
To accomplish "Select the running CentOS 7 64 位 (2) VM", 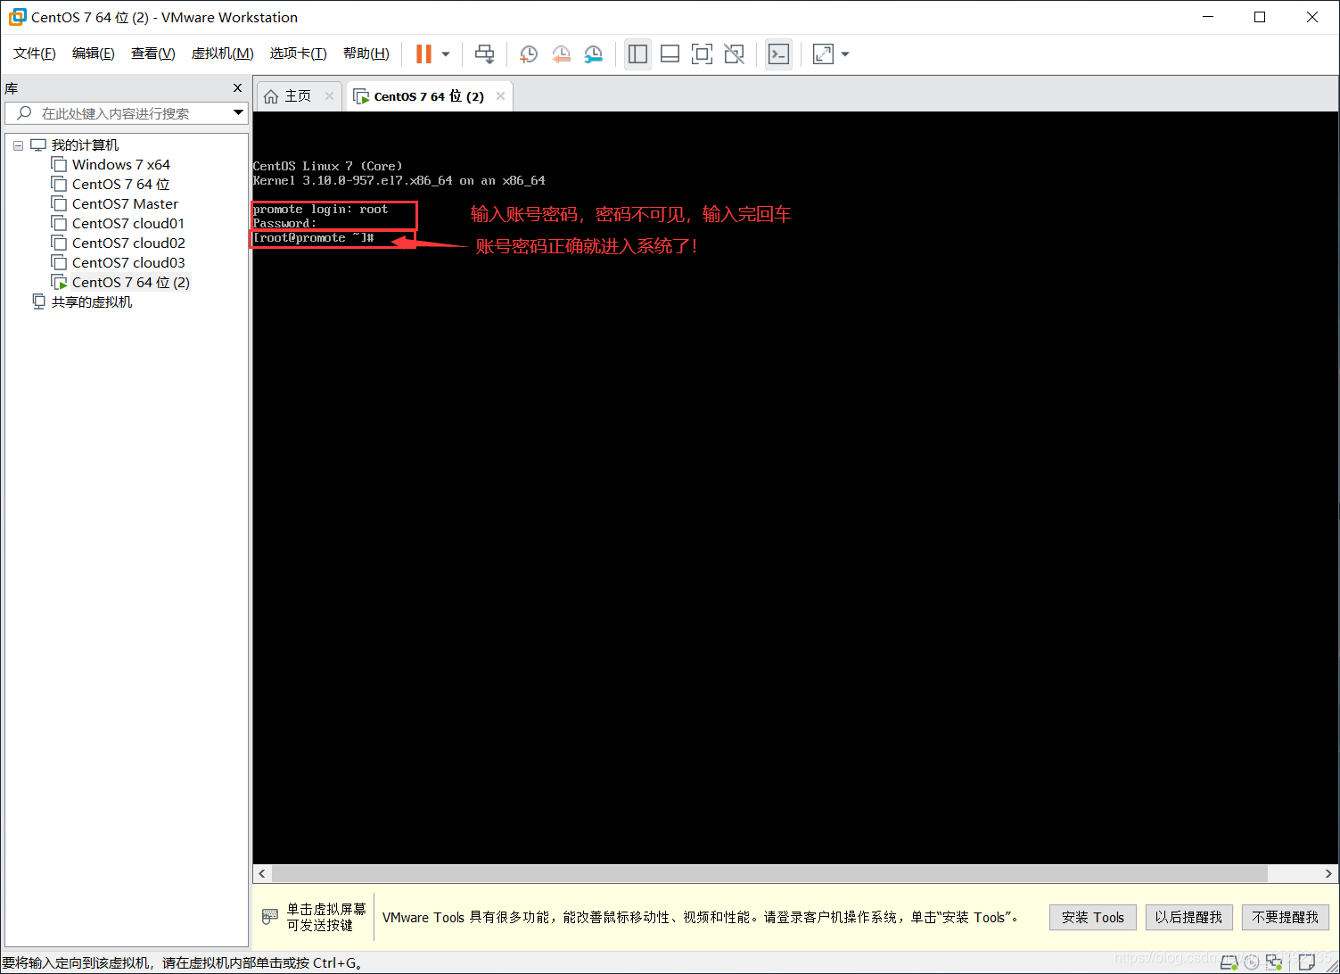I will [131, 282].
